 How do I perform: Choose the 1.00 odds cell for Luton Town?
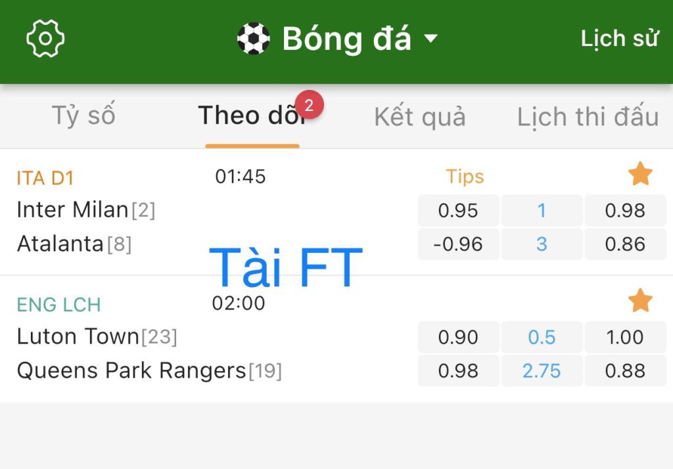(625, 337)
